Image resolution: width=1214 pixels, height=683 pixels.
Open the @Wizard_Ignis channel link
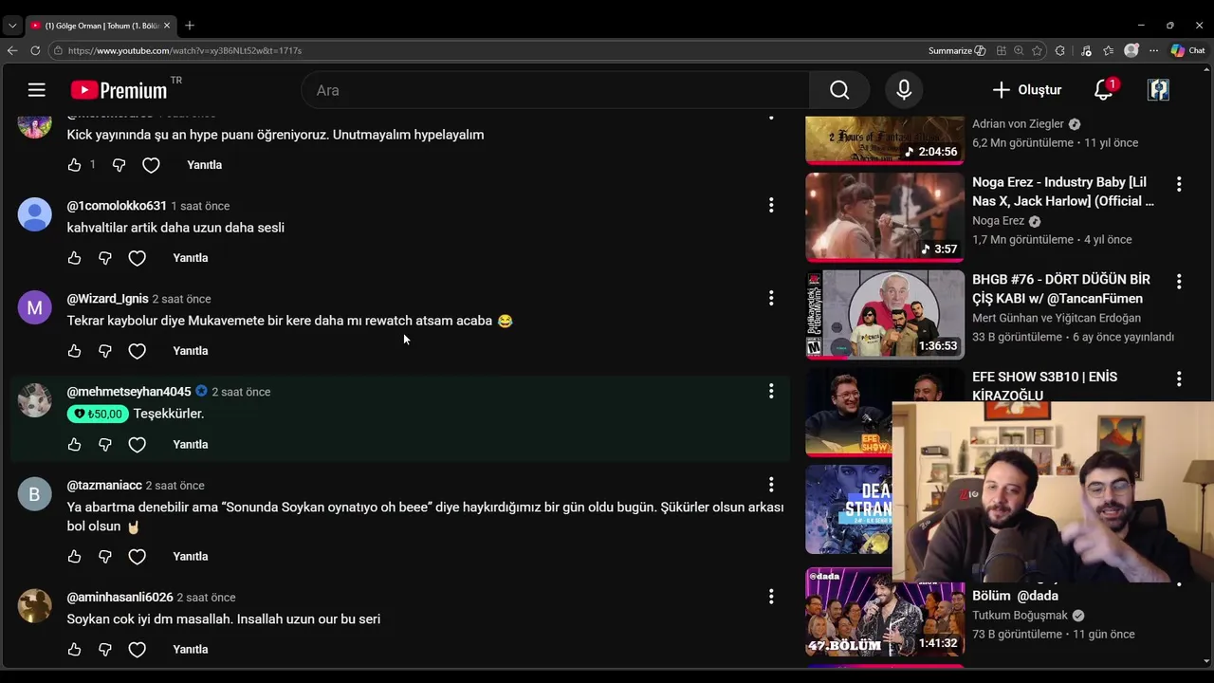click(x=107, y=299)
